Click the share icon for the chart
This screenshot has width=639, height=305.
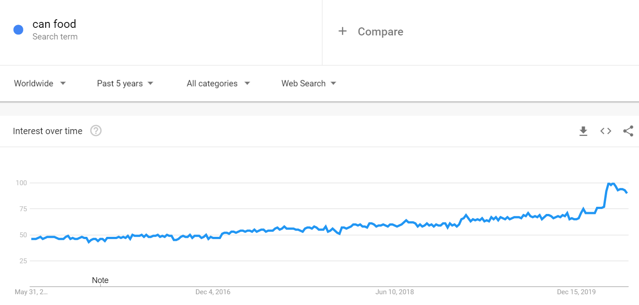(628, 131)
